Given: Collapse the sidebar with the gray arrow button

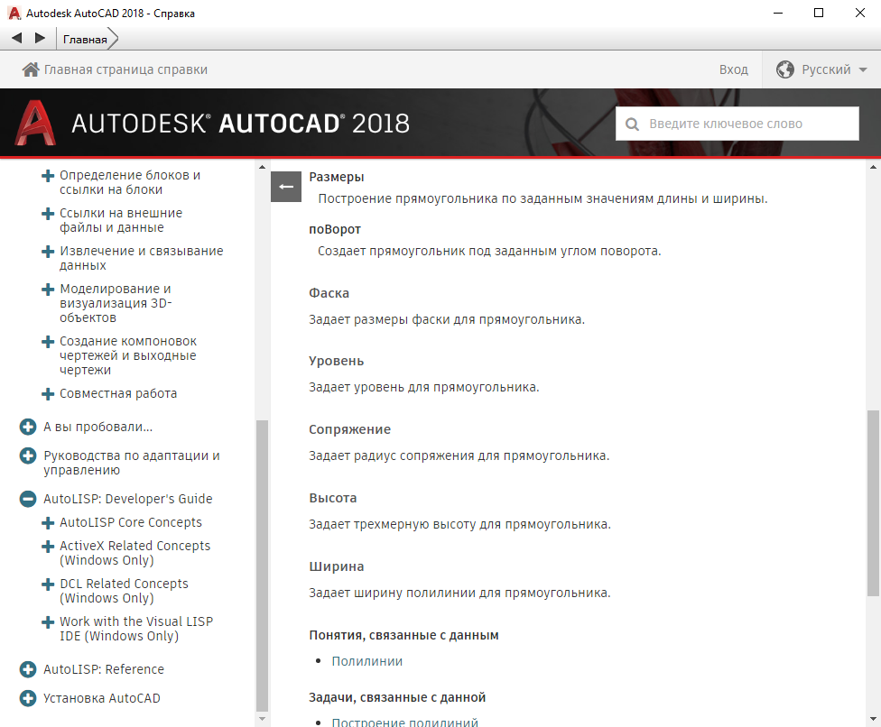Looking at the screenshot, I should coord(286,187).
